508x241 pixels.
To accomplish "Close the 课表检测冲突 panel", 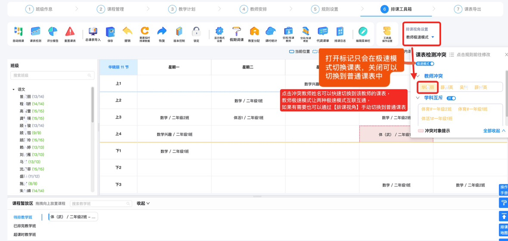I will (x=506, y=55).
